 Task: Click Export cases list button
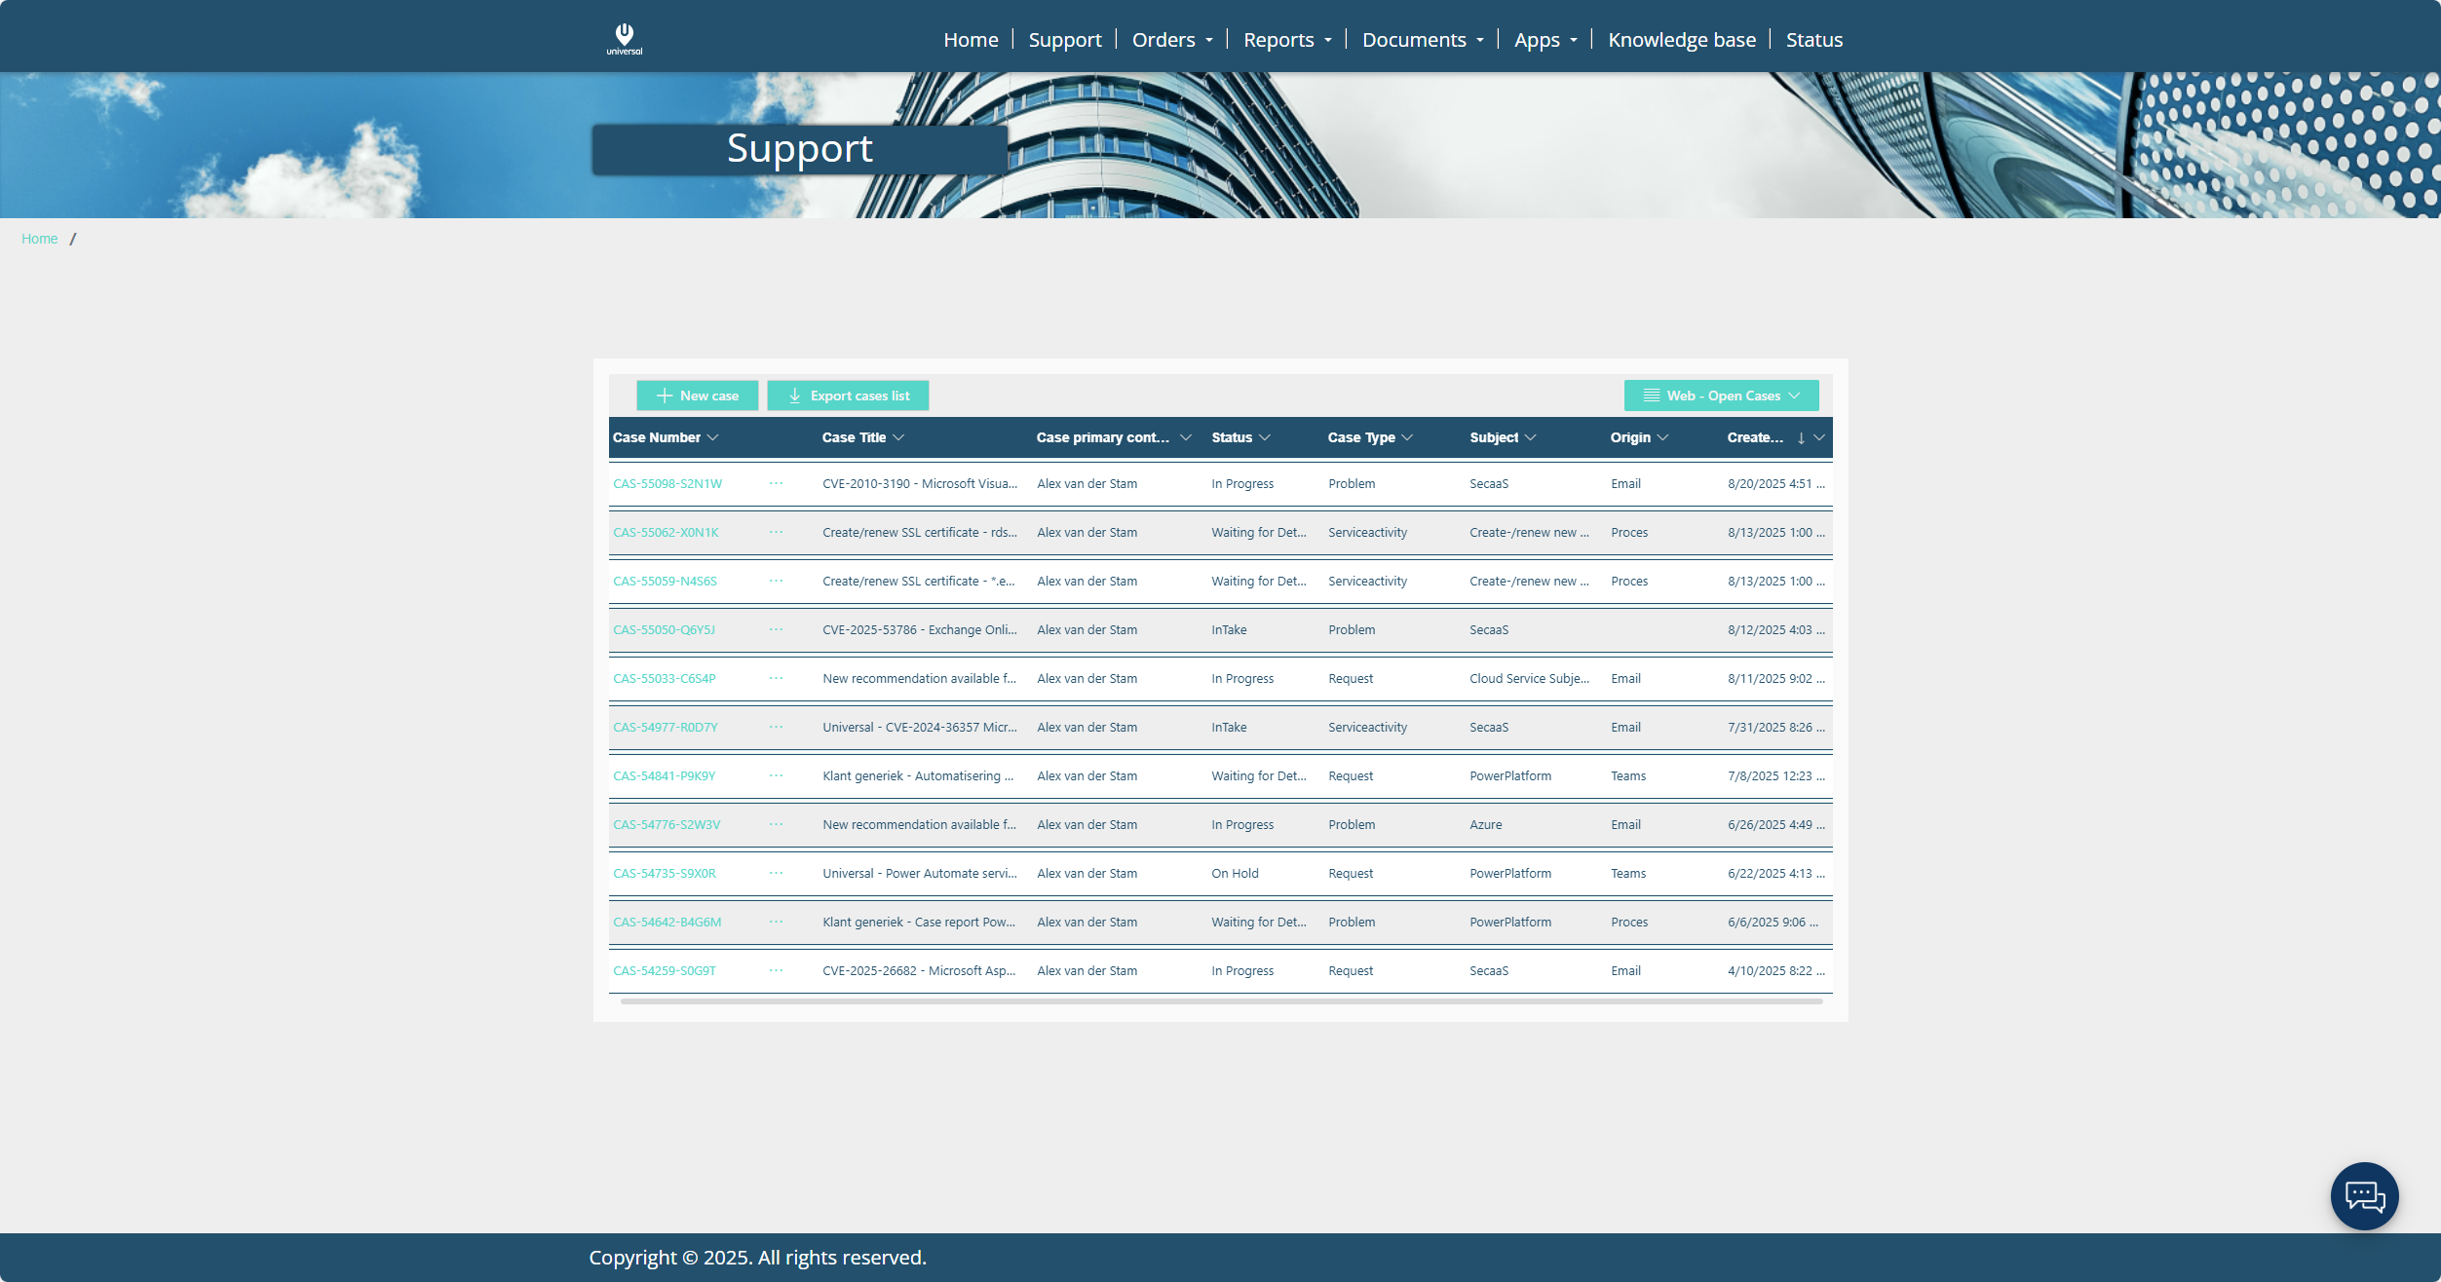click(848, 396)
